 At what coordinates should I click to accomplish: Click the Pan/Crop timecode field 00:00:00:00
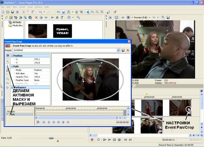pos(122,122)
